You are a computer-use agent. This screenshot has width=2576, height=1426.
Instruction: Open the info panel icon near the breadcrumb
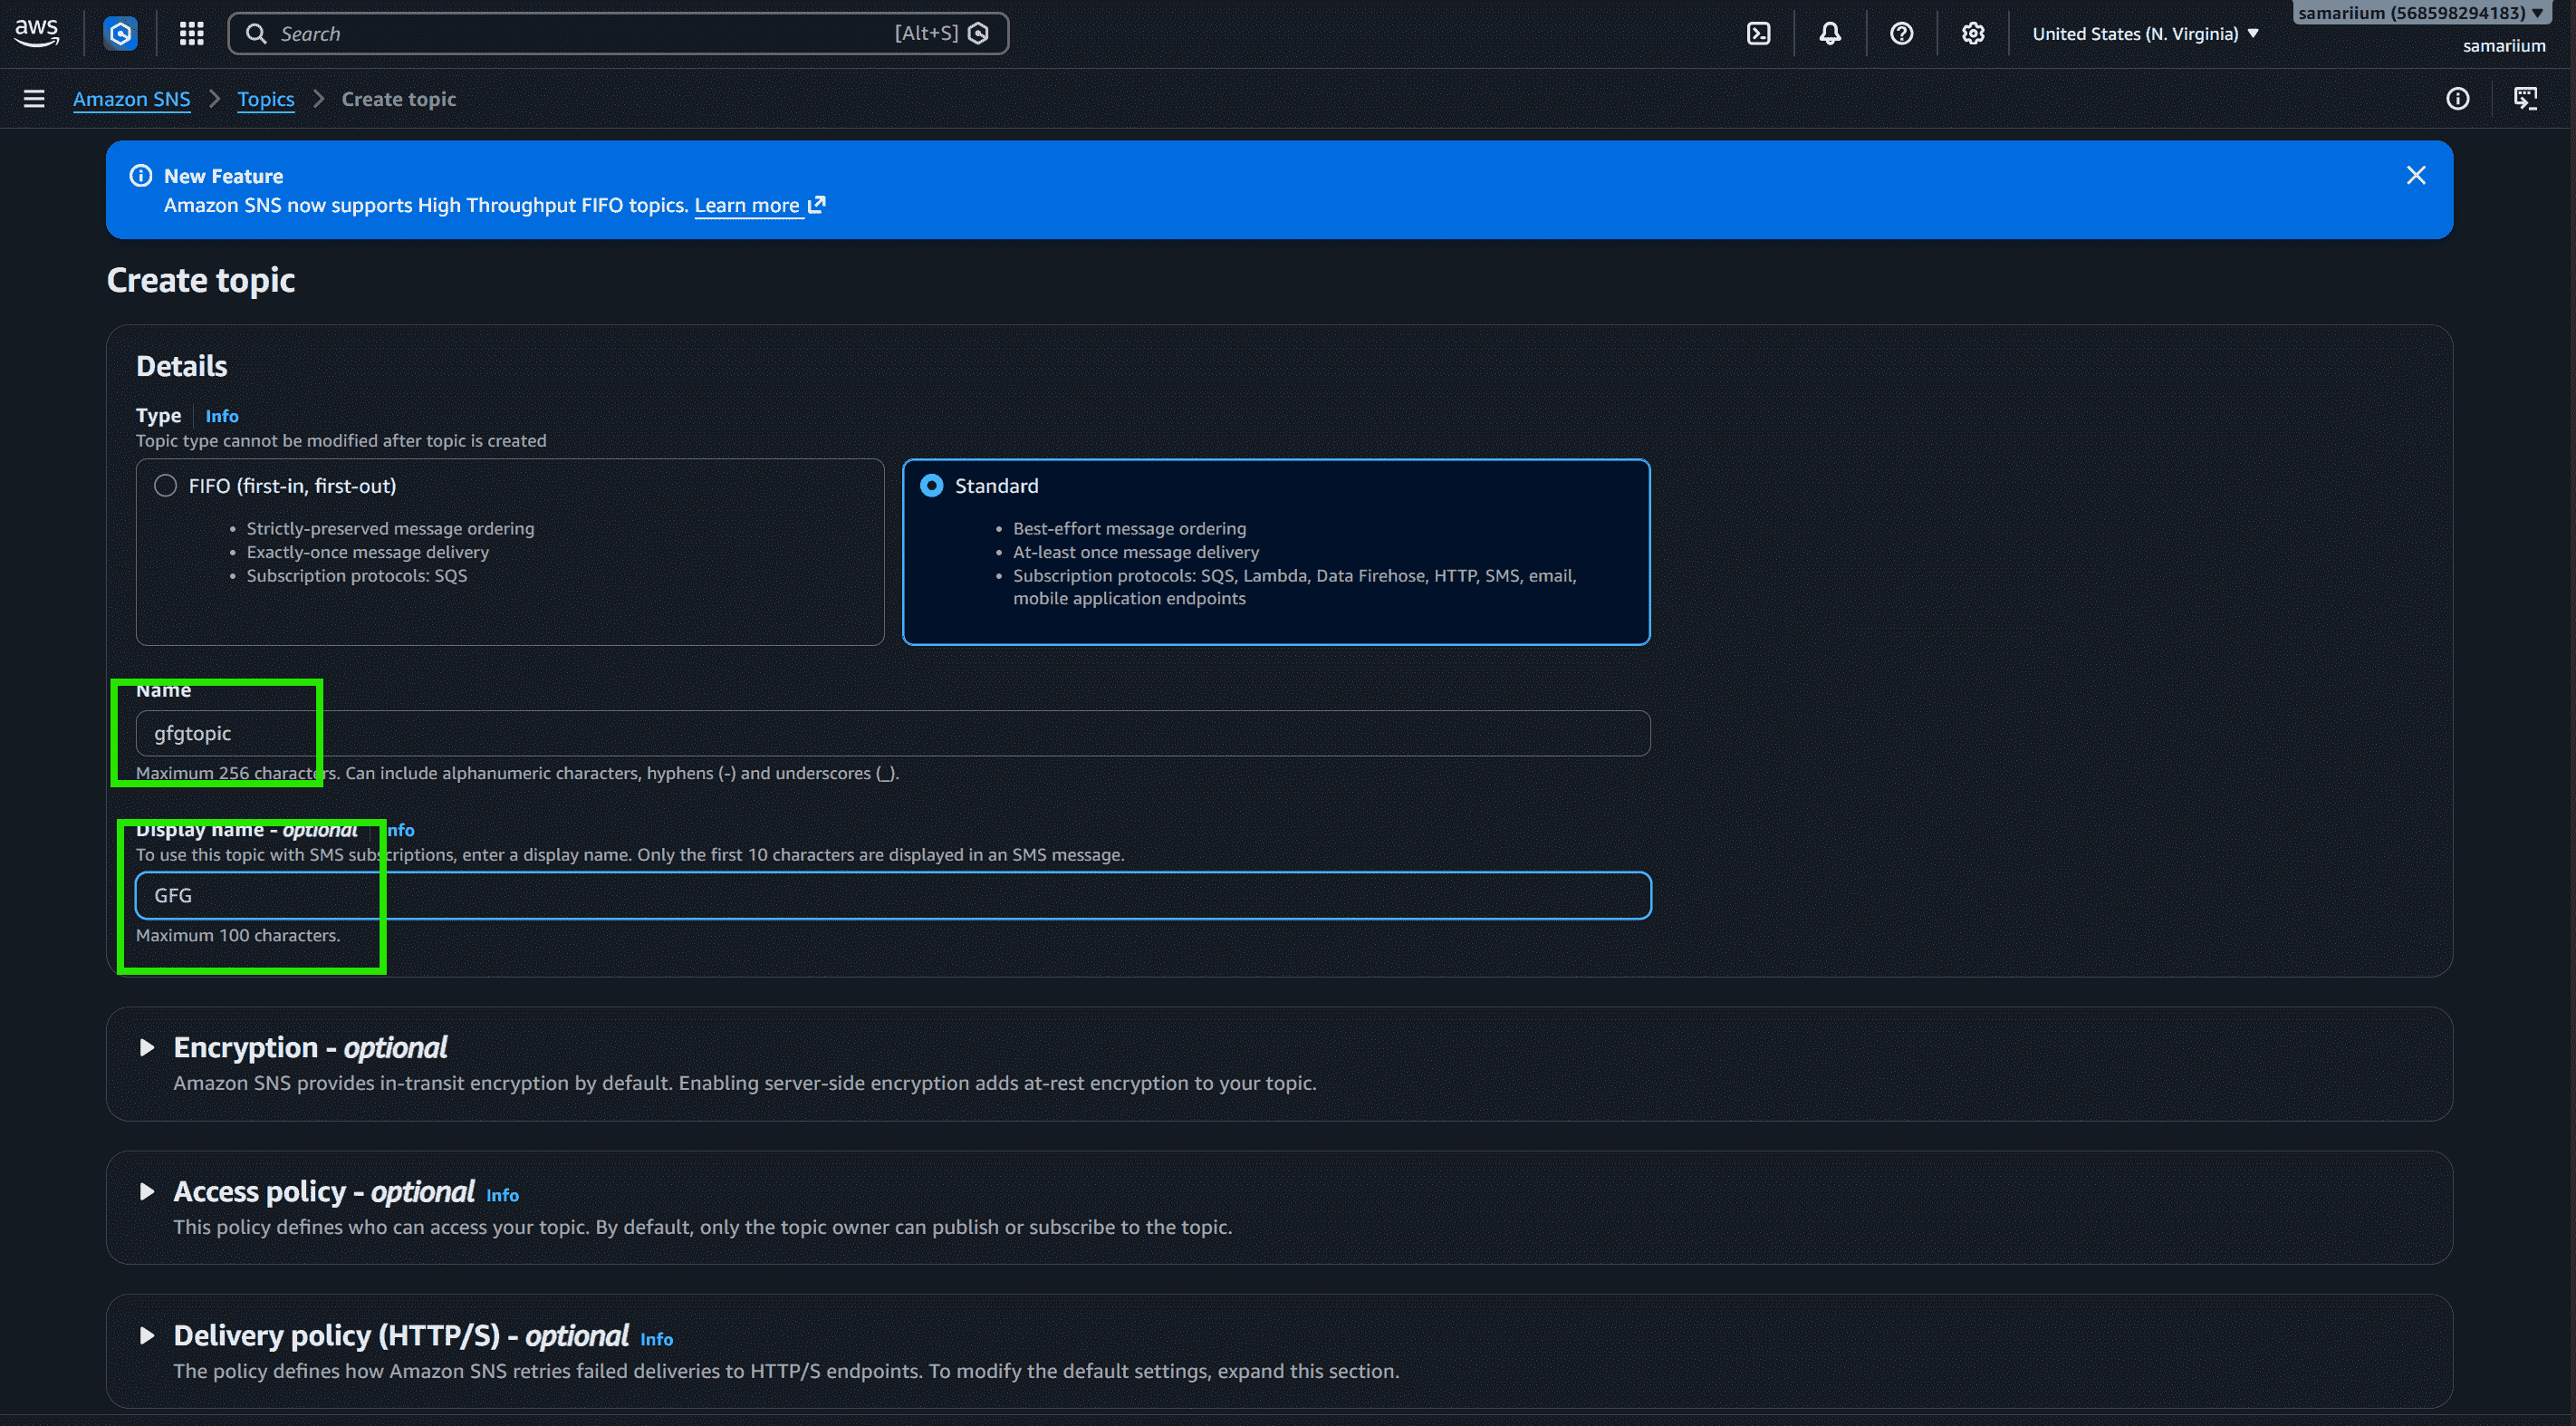2457,99
